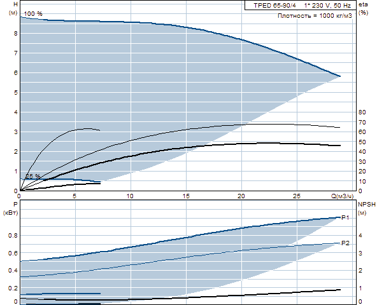Screen dimensions: 377x305
Task: Click the '15' tick on the flow axis
Action: pos(186,196)
